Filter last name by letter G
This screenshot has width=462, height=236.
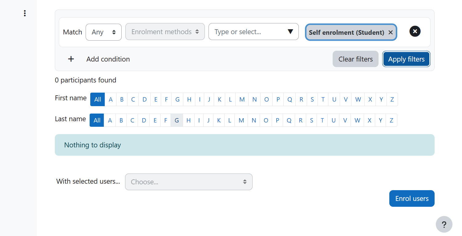pyautogui.click(x=177, y=120)
